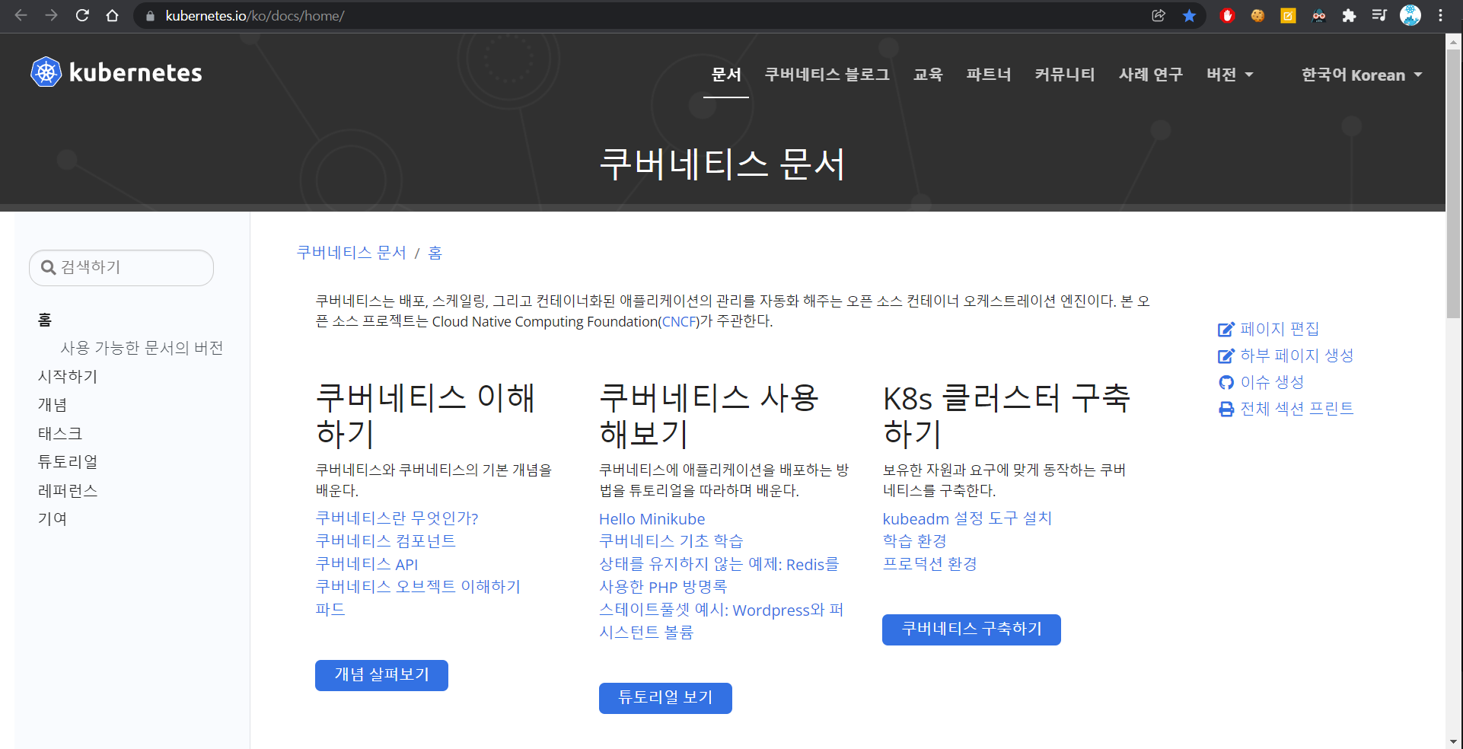Open the 쿠버네티스 컴포넌트 link
Viewport: 1463px width, 749px height.
pos(385,541)
